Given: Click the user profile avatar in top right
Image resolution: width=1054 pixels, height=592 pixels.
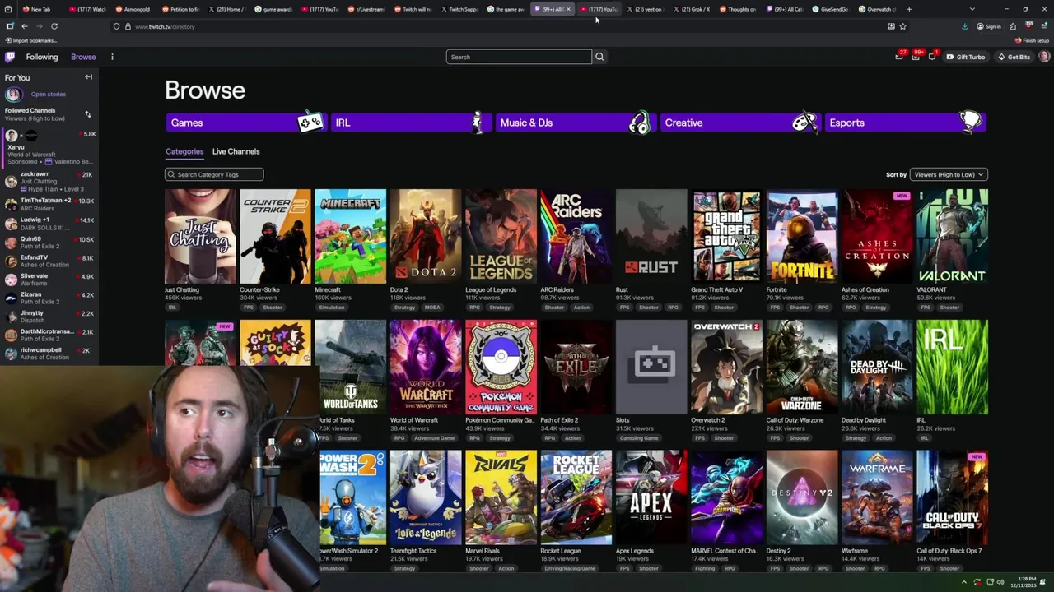Looking at the screenshot, I should tap(1044, 57).
